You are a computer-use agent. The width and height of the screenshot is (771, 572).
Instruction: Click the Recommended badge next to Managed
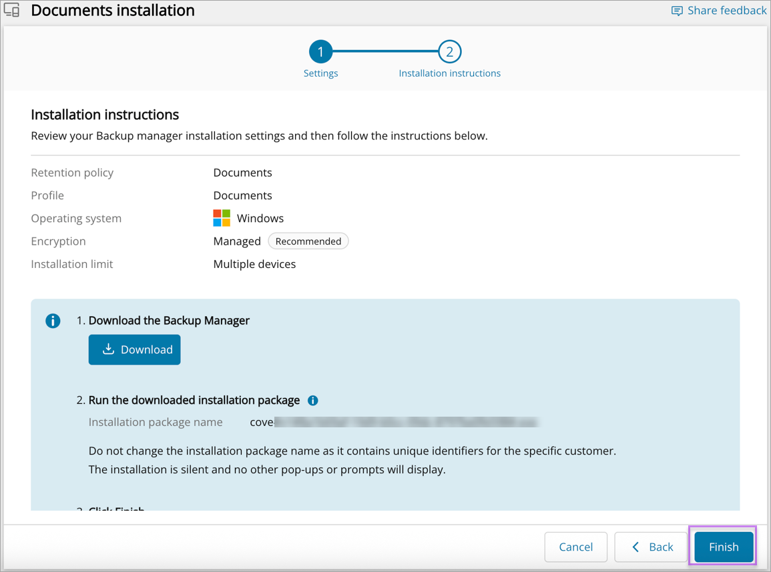point(308,241)
